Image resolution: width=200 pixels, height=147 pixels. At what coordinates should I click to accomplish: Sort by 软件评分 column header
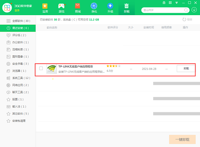pos(113,27)
